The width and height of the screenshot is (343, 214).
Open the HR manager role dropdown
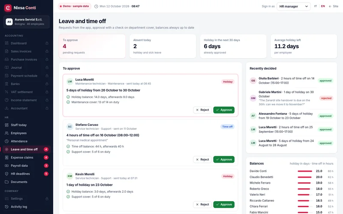click(294, 6)
